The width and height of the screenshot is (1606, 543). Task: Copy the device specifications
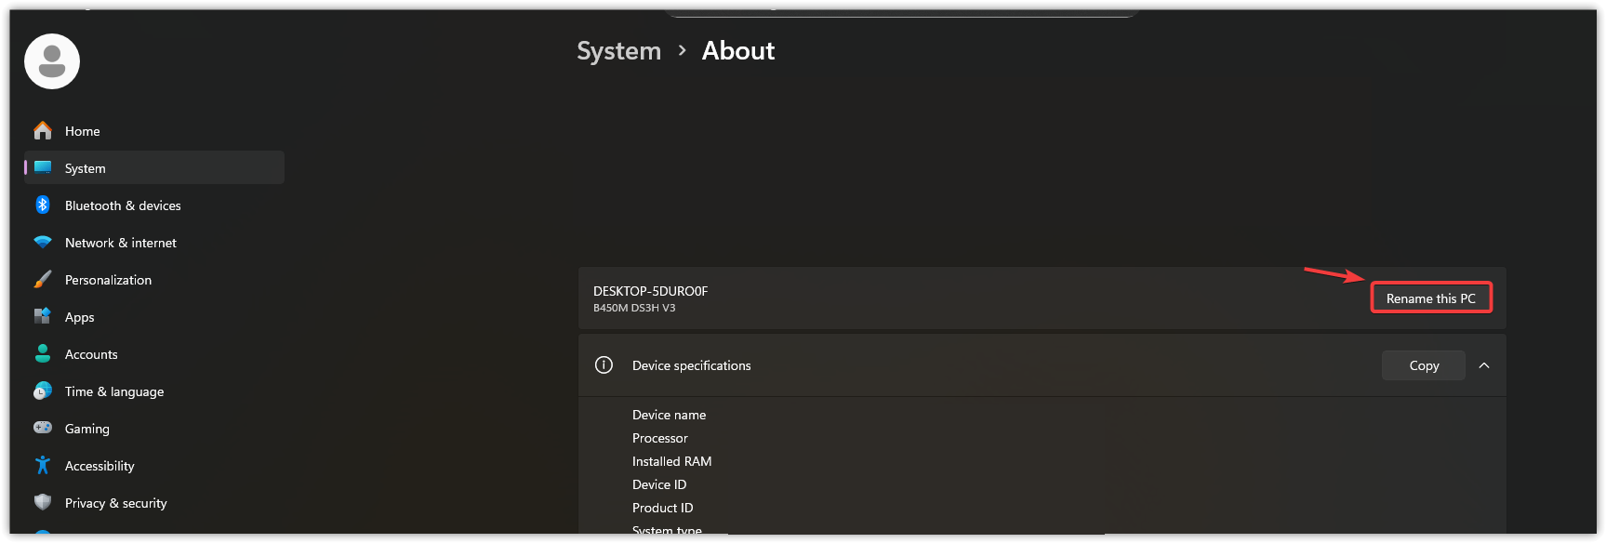1424,365
